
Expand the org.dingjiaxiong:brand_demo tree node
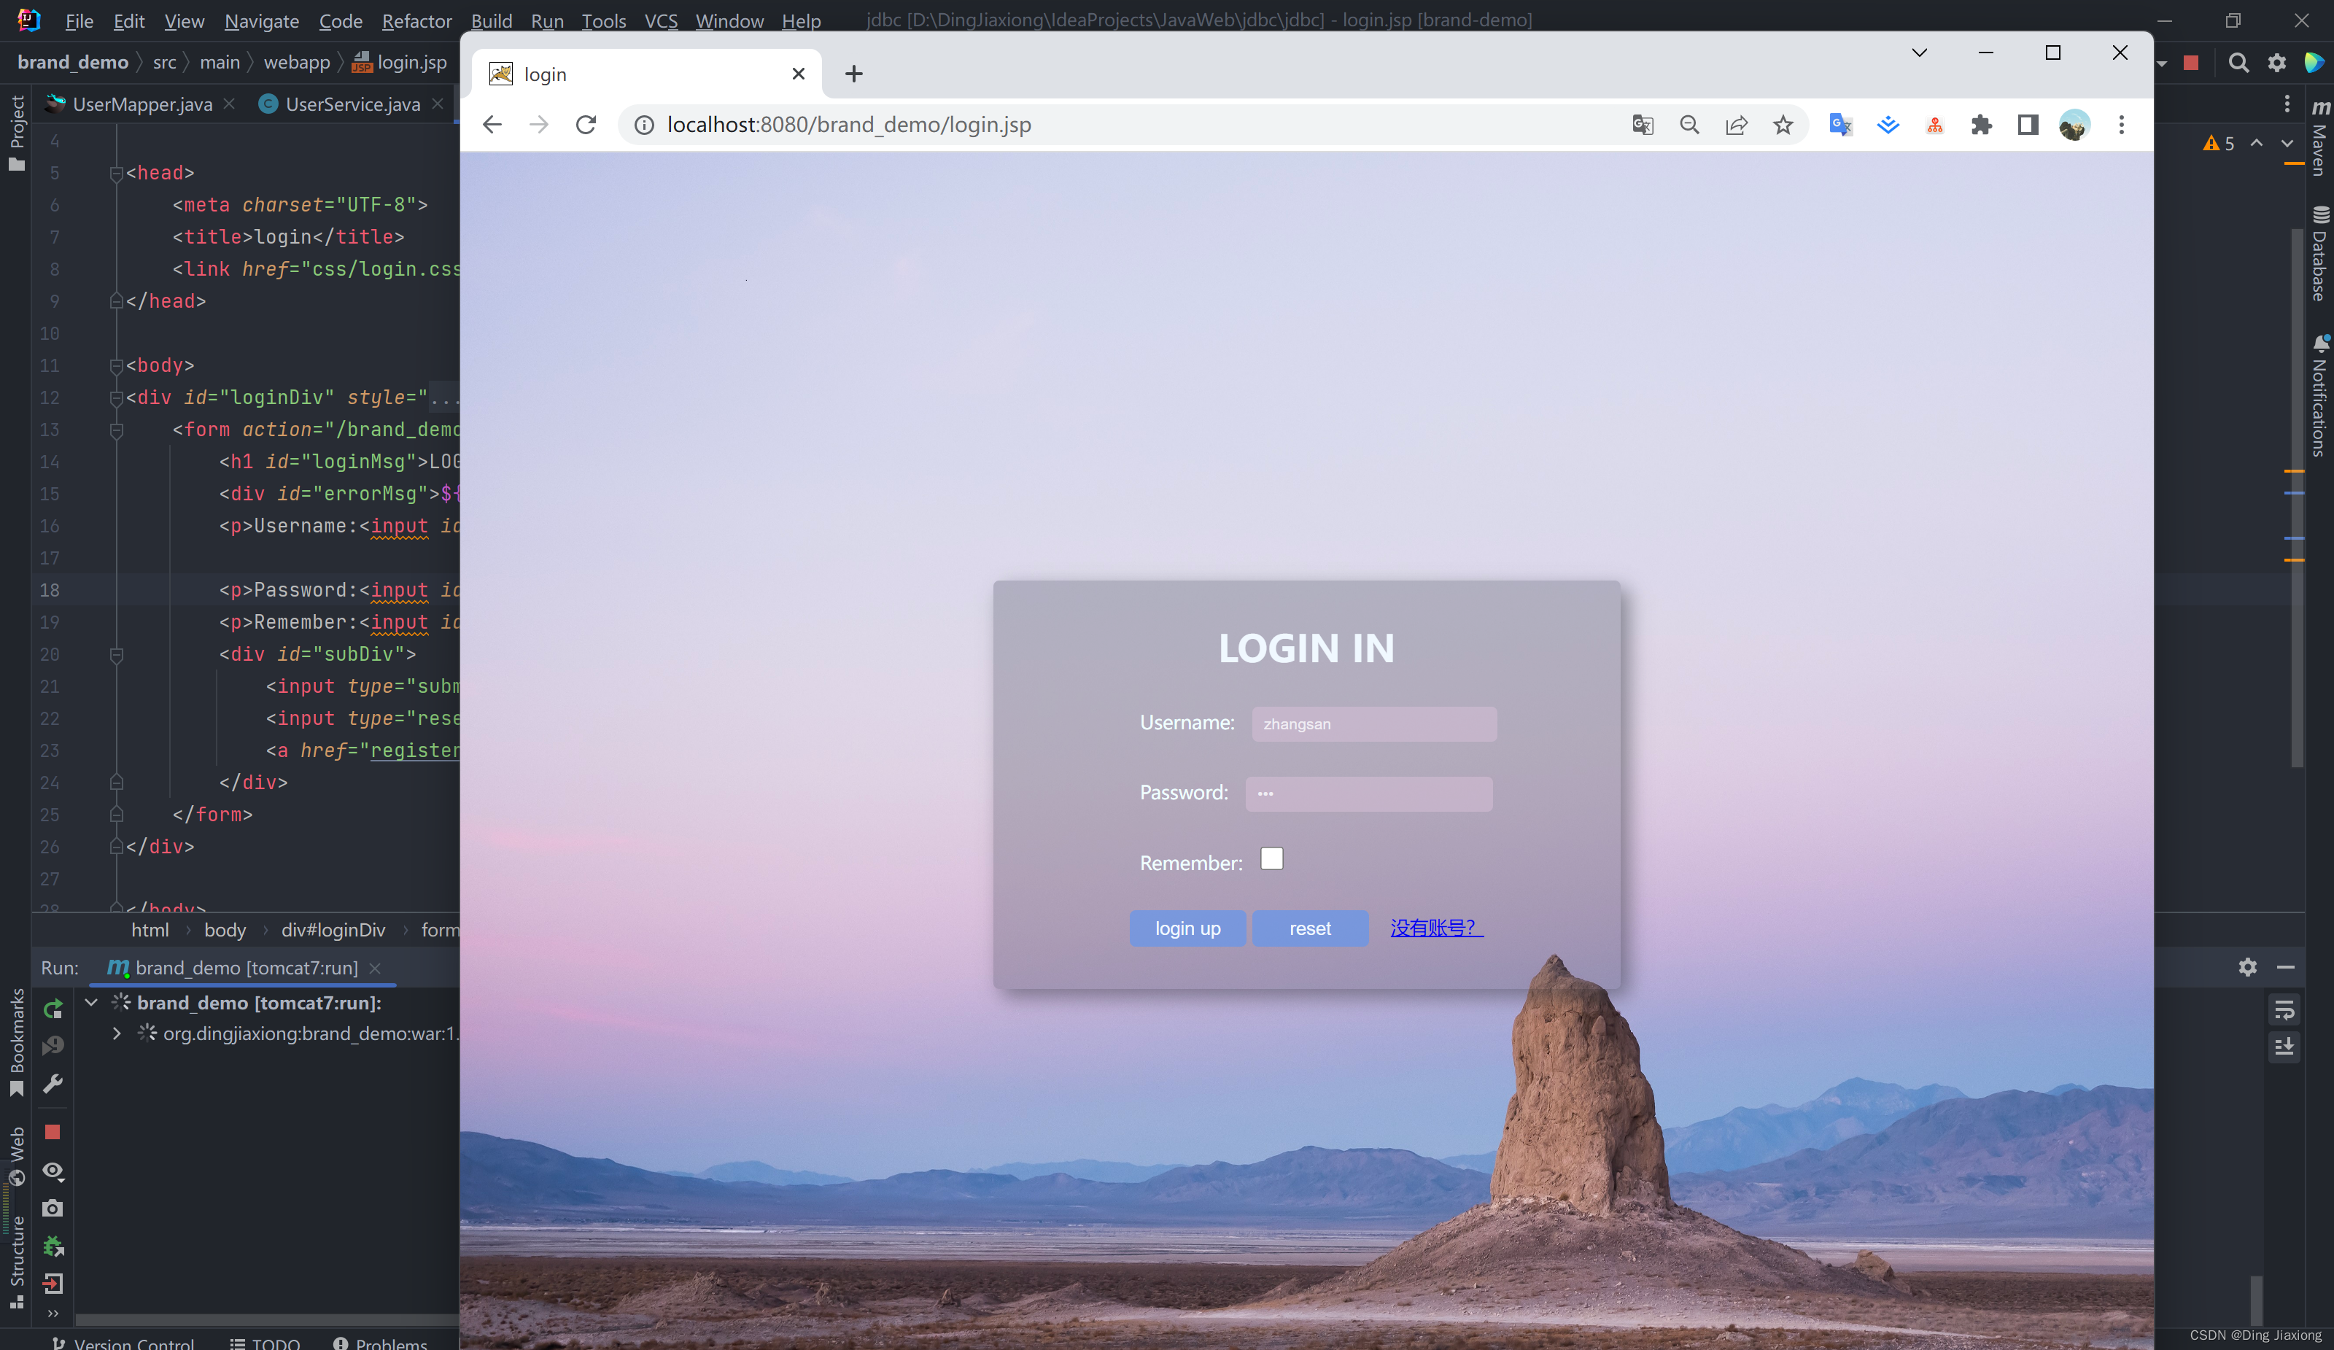pos(117,1033)
